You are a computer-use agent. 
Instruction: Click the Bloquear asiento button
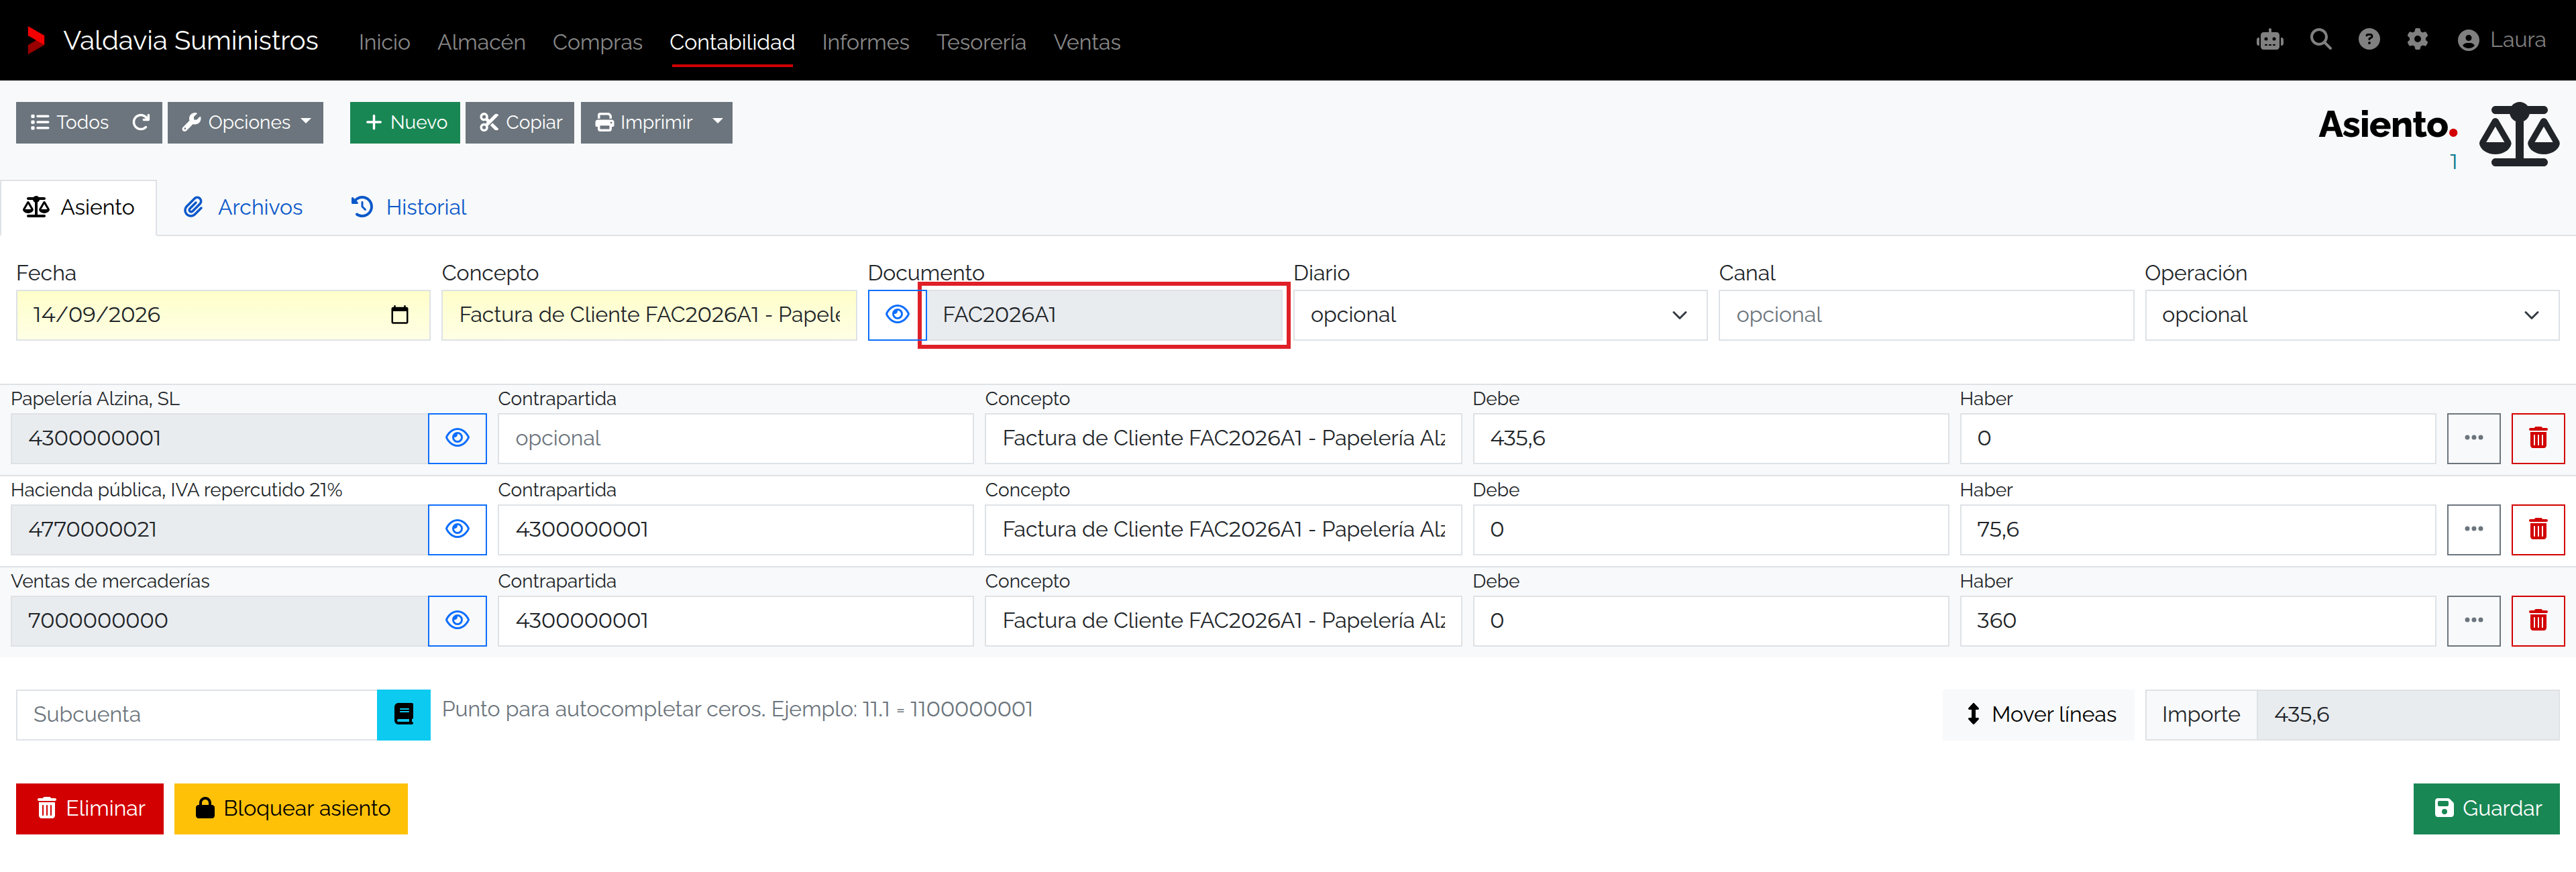[x=291, y=808]
